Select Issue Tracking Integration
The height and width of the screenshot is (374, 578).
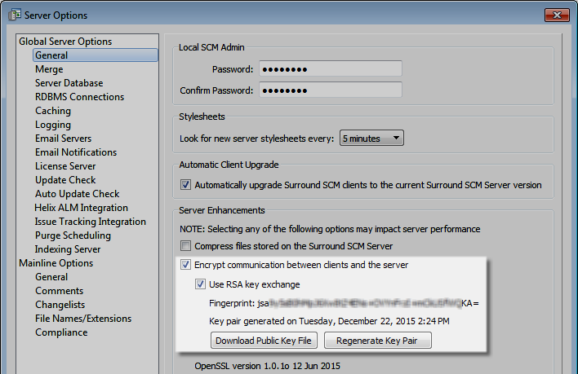click(x=91, y=222)
